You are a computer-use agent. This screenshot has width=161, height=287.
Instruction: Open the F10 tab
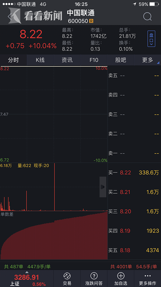pos(94,60)
